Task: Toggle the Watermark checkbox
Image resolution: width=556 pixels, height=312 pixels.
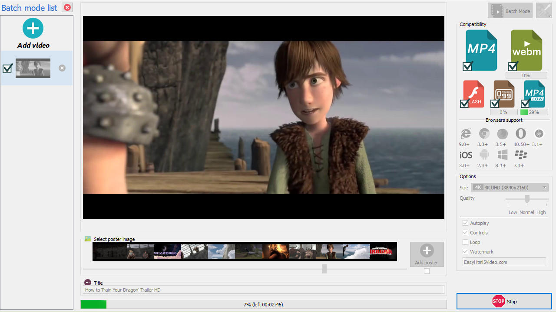Action: click(x=466, y=252)
